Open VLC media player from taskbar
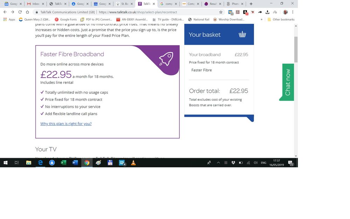This screenshot has height=219, width=350. click(133, 163)
